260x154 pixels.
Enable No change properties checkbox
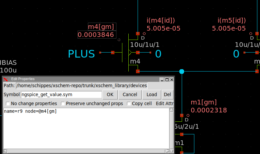[x=8, y=103]
